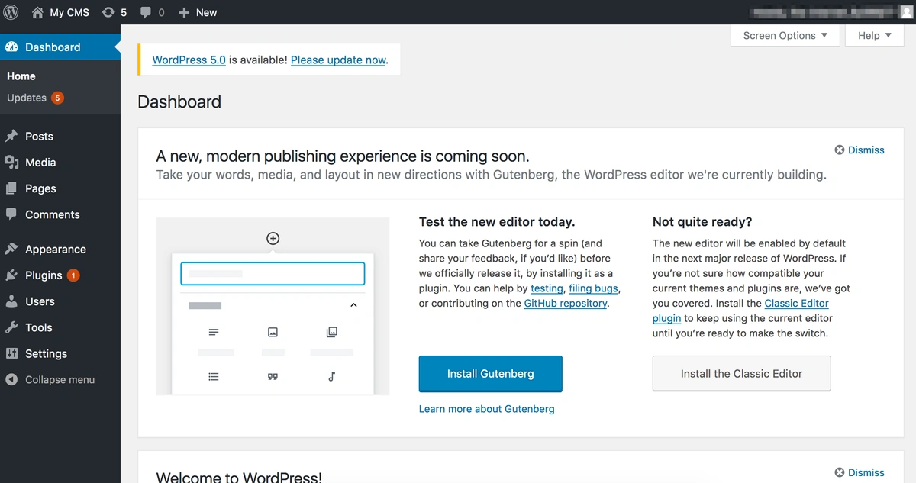The height and width of the screenshot is (483, 916).
Task: Click the list block icon in preview
Action: click(214, 376)
